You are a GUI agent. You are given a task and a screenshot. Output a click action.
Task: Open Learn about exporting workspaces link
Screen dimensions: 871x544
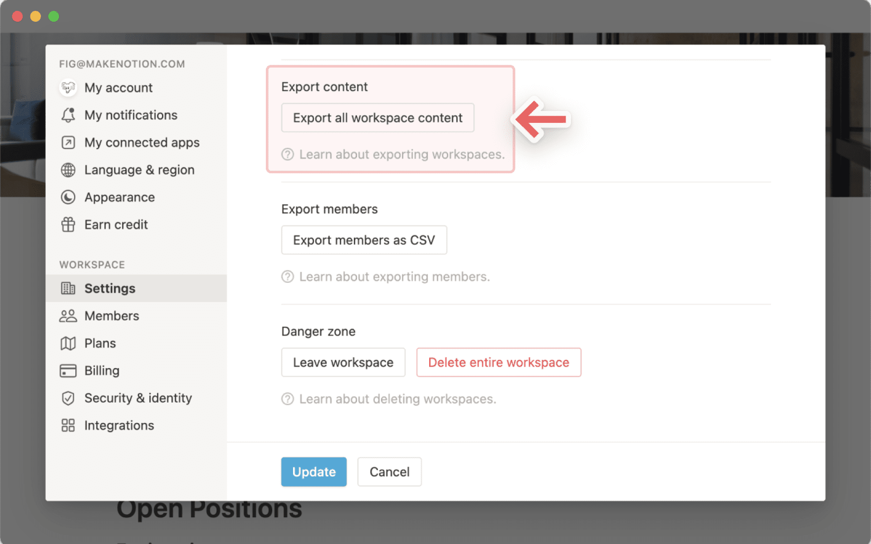coord(401,155)
